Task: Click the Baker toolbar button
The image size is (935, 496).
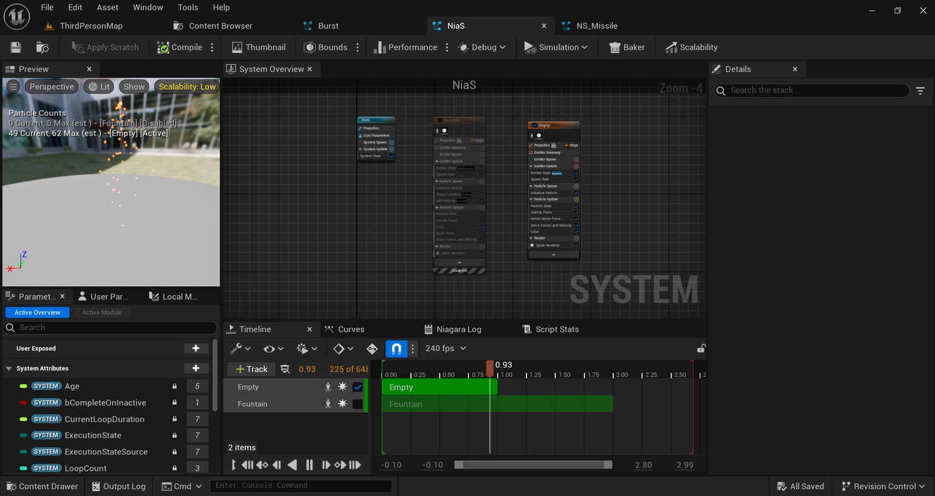Action: (x=627, y=47)
